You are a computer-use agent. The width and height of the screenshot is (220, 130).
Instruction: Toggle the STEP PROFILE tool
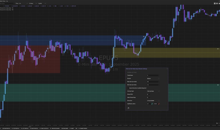[x=15, y=129]
